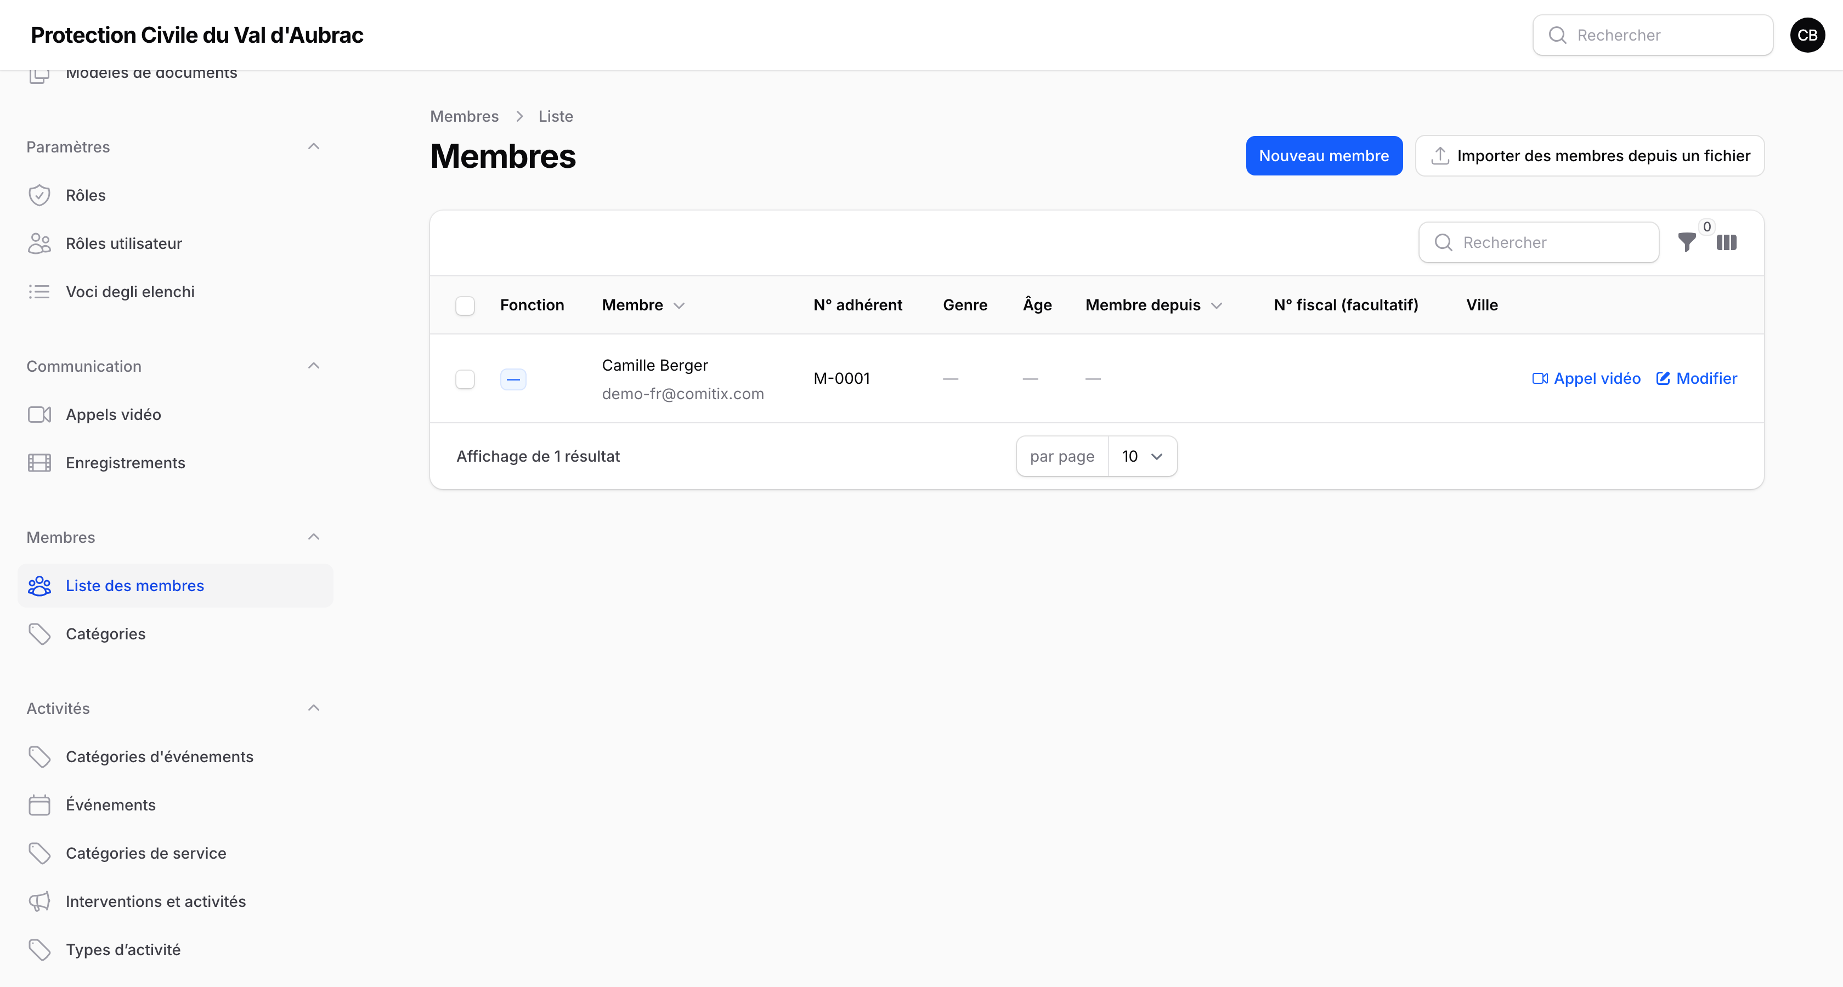Click the Catégories tag icon under Membres
The height and width of the screenshot is (987, 1843).
39,634
